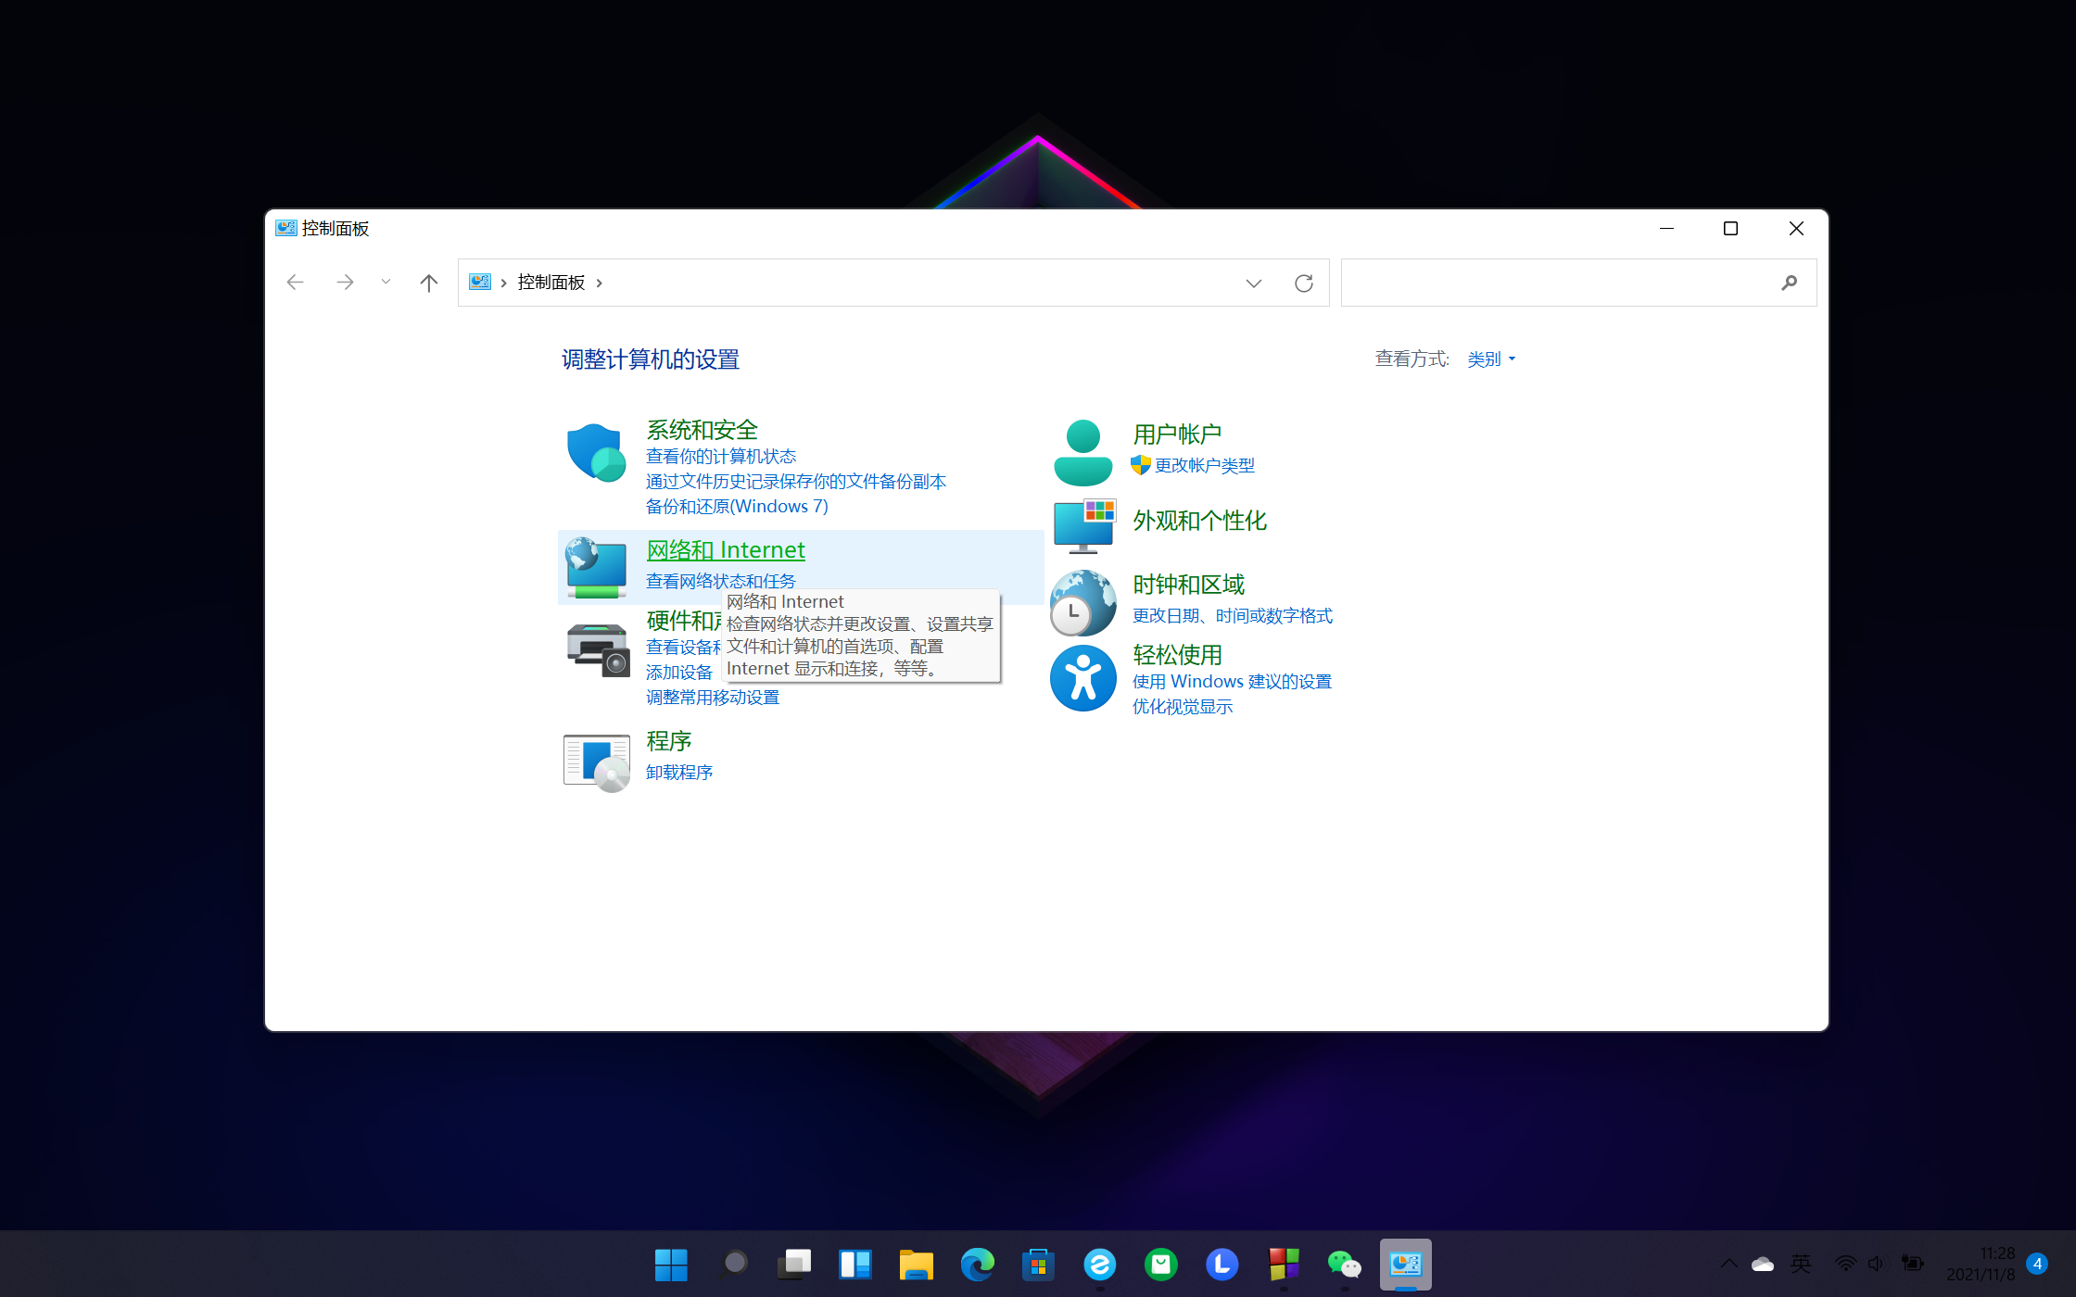Click the Appearance and Personalization monitor icon
The image size is (2076, 1297).
pyautogui.click(x=1082, y=525)
